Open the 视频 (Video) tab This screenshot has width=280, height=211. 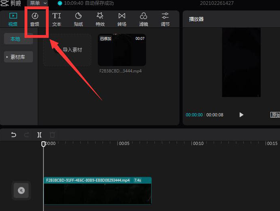pos(13,19)
